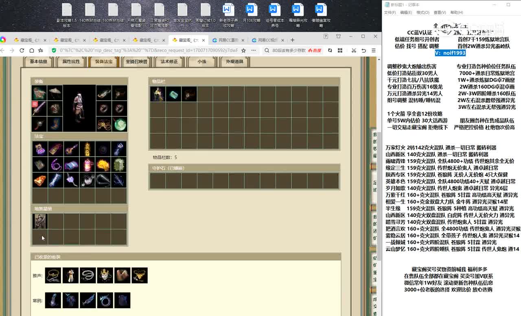The width and height of the screenshot is (521, 316).
Task: Open the three-dot more options in address bar
Action: 254,50
